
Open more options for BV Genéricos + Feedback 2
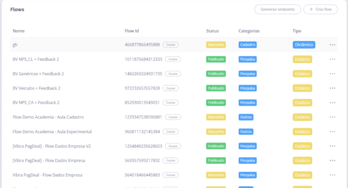[x=332, y=74]
